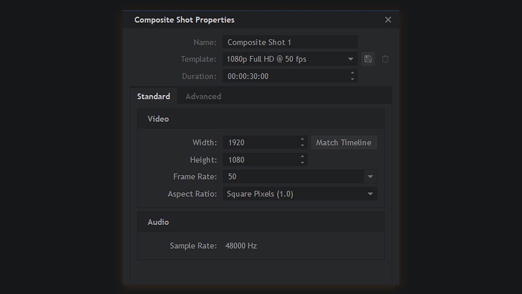The image size is (522, 294).
Task: Expand the Frame Rate dropdown
Action: [x=370, y=177]
